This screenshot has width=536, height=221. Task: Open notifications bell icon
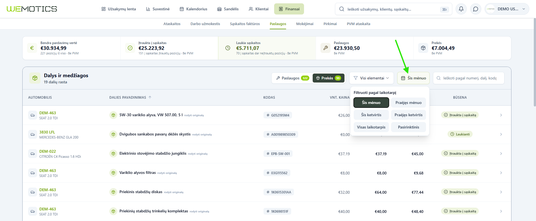pos(461,9)
